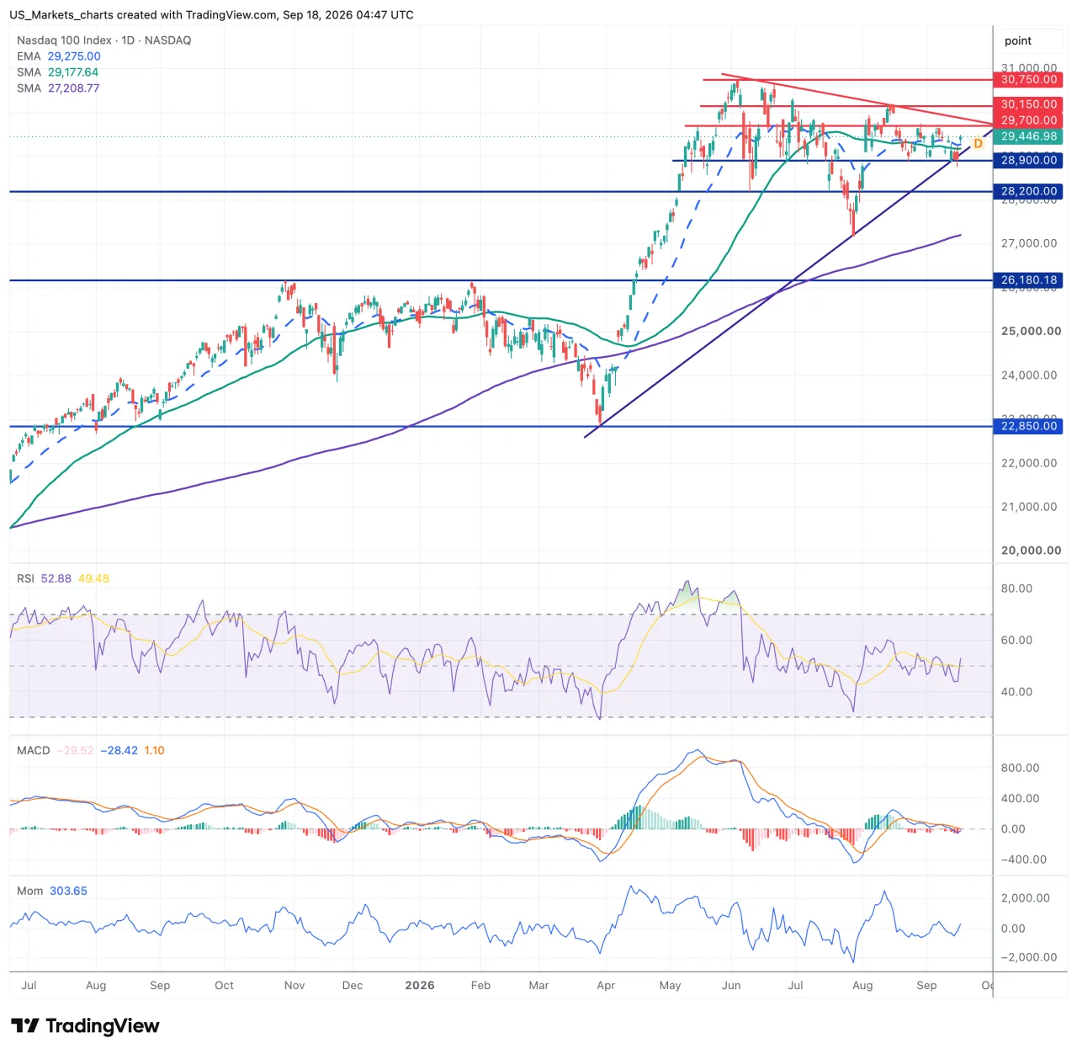Click −400.00 on the MACD scale
The height and width of the screenshot is (1054, 1077).
(1023, 860)
